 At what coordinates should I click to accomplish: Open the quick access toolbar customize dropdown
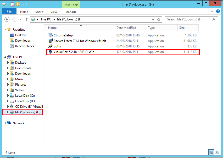[x=23, y=4]
